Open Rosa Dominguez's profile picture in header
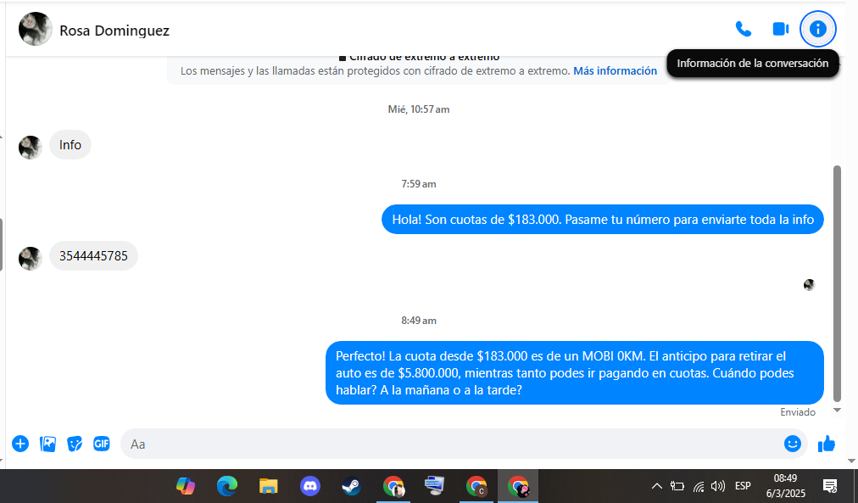Viewport: 858px width, 503px height. [35, 29]
